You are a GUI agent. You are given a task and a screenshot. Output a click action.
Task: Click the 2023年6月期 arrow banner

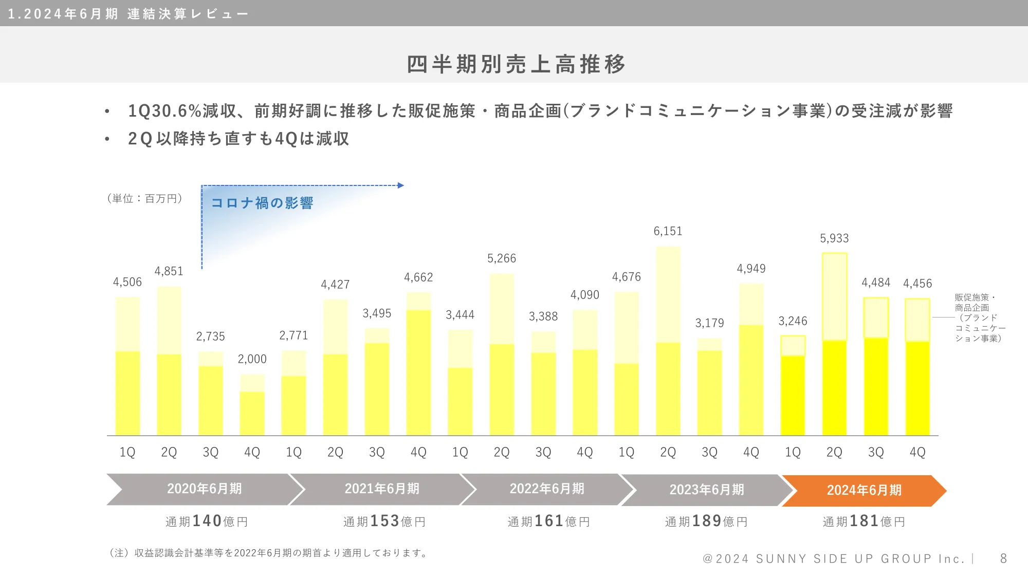[708, 490]
